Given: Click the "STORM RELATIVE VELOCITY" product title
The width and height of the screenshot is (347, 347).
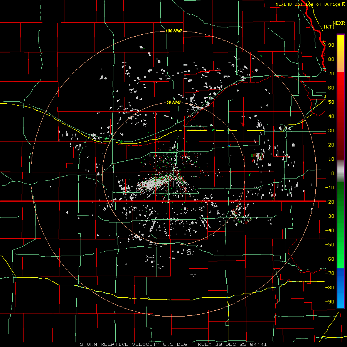Looking at the screenshot, I should [120, 344].
